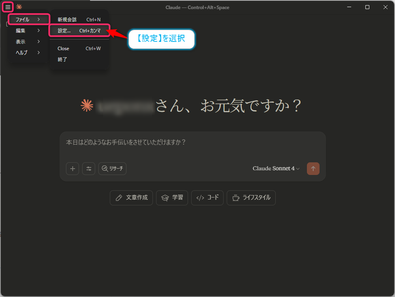This screenshot has height=297, width=395.
Task: Expand the 表示 submenu chevron
Action: (39, 41)
